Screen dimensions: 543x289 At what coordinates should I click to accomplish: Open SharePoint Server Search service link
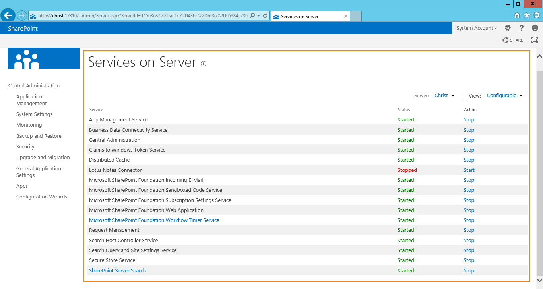coord(117,270)
